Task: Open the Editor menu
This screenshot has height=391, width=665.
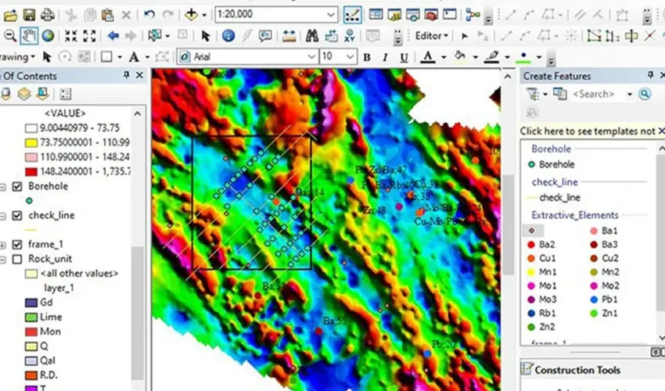Action: (x=431, y=35)
